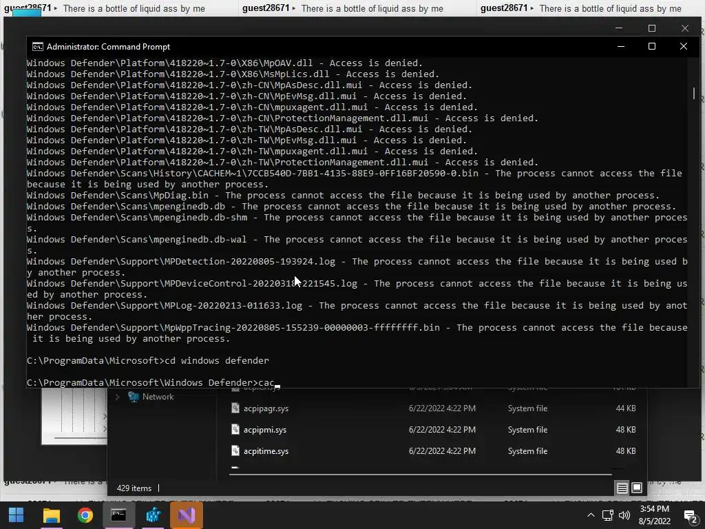This screenshot has width=705, height=529.
Task: Click the acpitime.sys file icon
Action: point(235,450)
